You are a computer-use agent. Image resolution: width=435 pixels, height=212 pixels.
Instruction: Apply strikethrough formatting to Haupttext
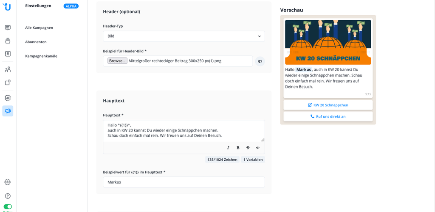point(248,148)
